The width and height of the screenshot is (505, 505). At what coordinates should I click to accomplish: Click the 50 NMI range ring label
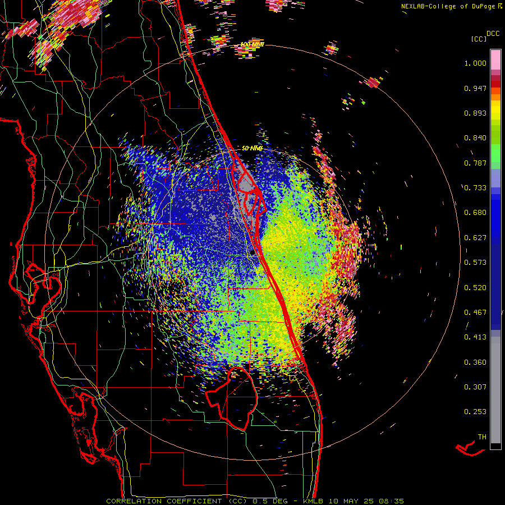252,148
